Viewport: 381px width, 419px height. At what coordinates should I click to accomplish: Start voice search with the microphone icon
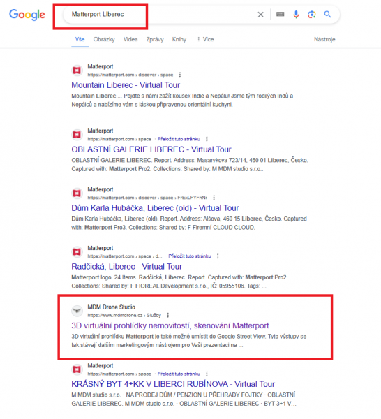coord(296,14)
